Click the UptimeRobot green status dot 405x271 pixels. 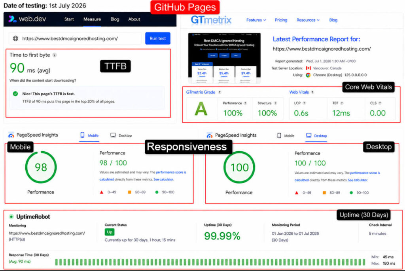(x=11, y=216)
